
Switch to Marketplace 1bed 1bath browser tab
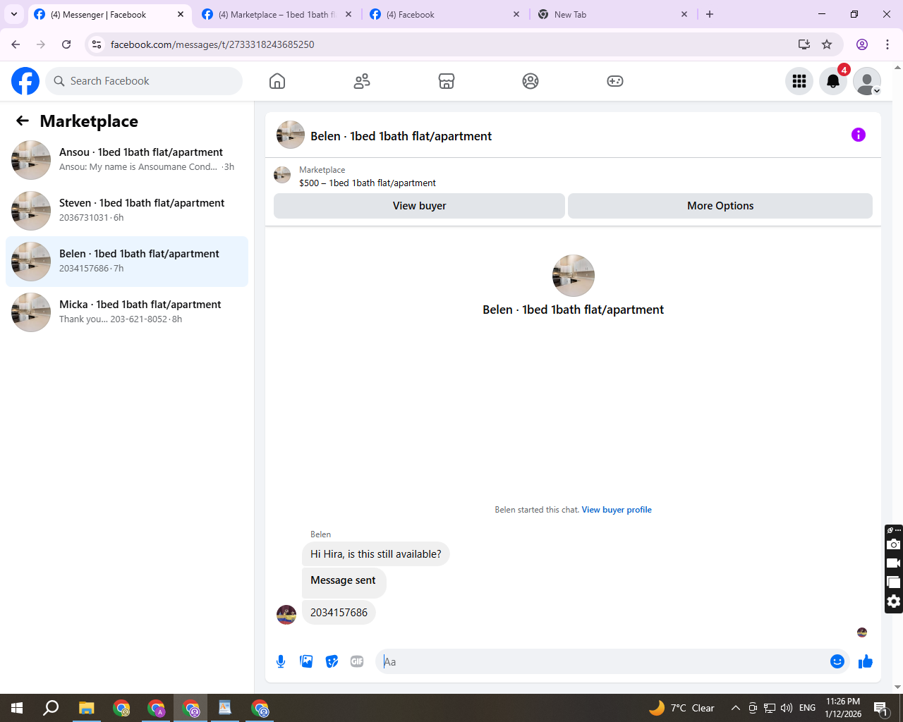(277, 14)
